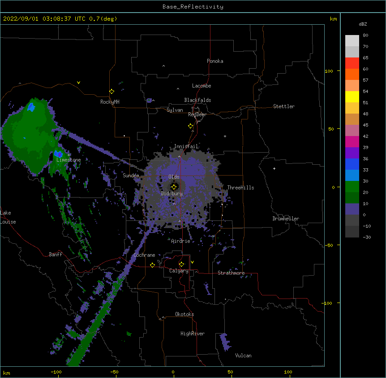Click the yellow diamond marker beside RockyMH
This screenshot has height=378, width=386.
[x=112, y=91]
